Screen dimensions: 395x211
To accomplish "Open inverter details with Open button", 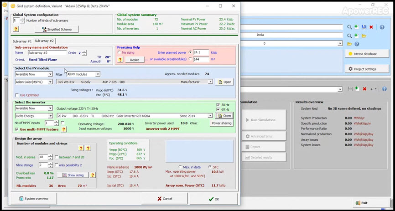I will 224,116.
